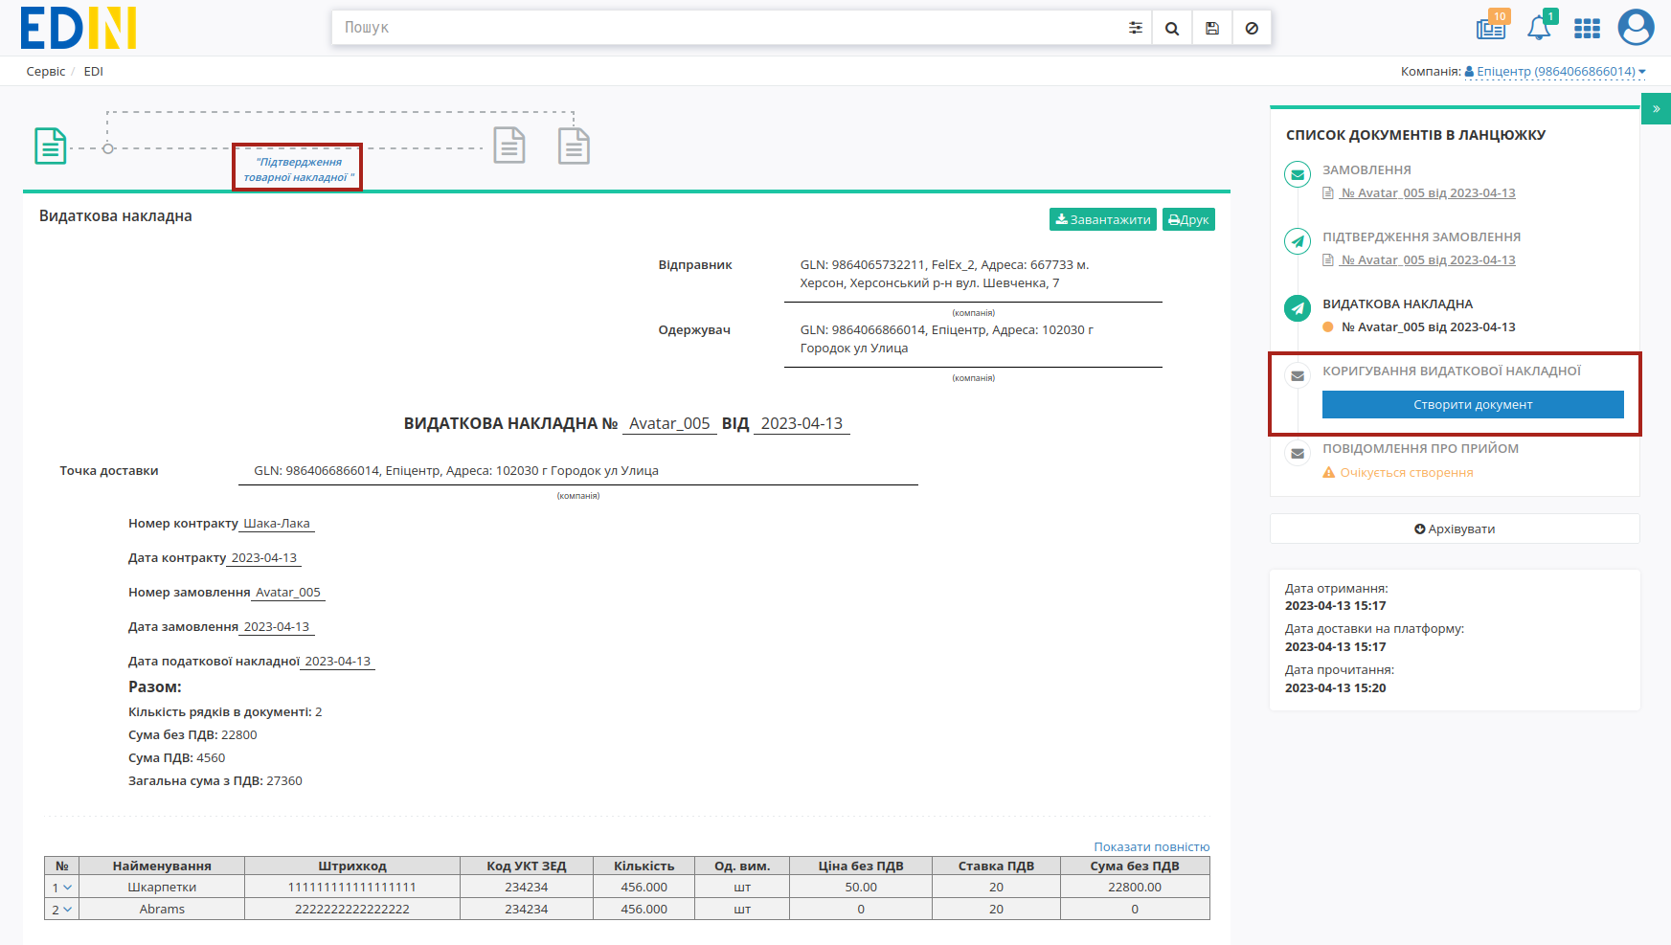Image resolution: width=1671 pixels, height=945 pixels.
Task: Click barcode cell 2222222222222222
Action: [352, 909]
